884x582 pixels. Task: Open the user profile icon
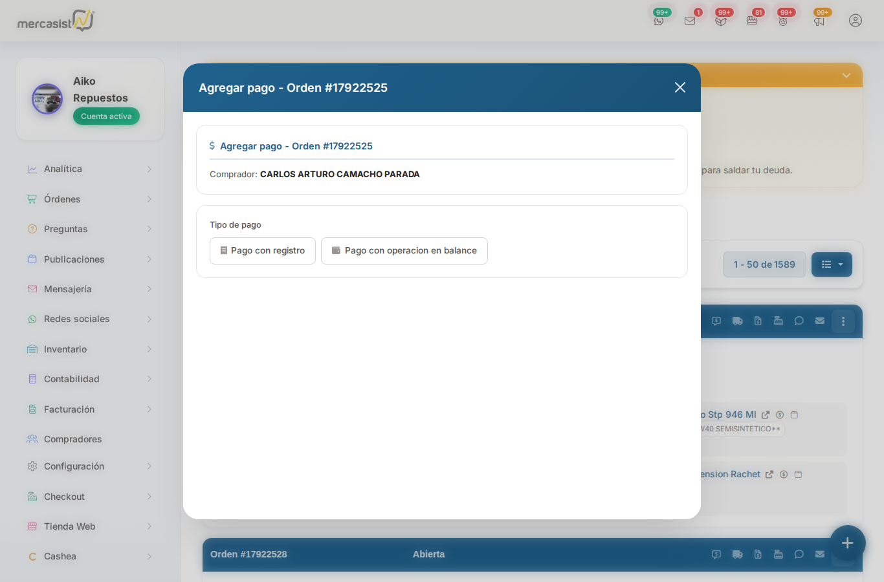[x=855, y=21]
